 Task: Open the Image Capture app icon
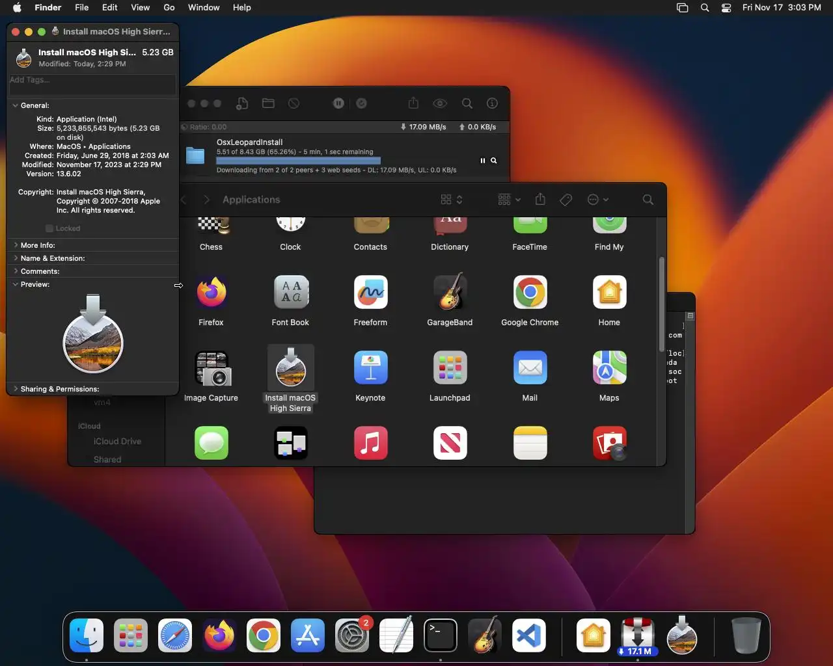212,368
